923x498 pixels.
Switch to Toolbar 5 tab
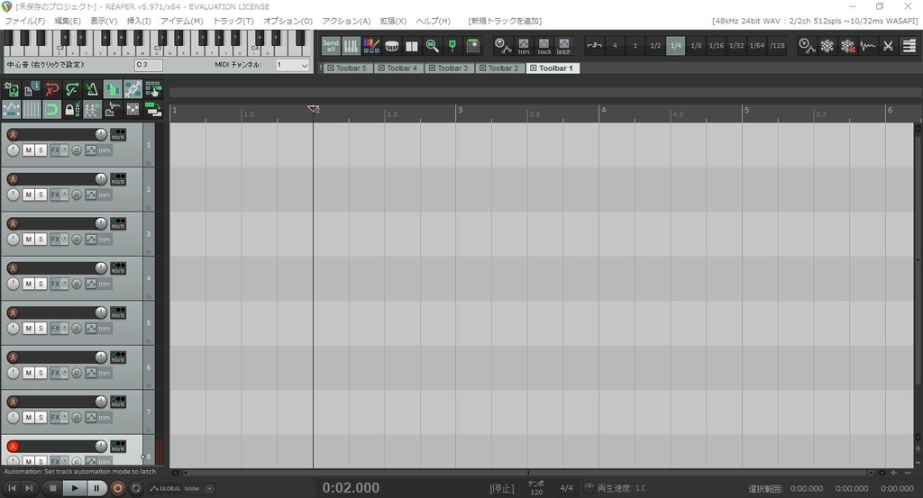[x=347, y=68]
